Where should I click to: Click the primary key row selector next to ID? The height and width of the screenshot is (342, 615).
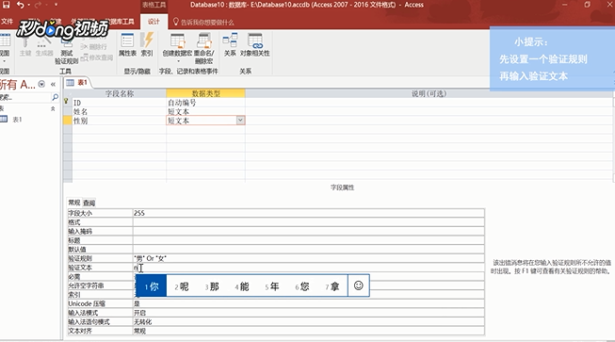pos(67,102)
